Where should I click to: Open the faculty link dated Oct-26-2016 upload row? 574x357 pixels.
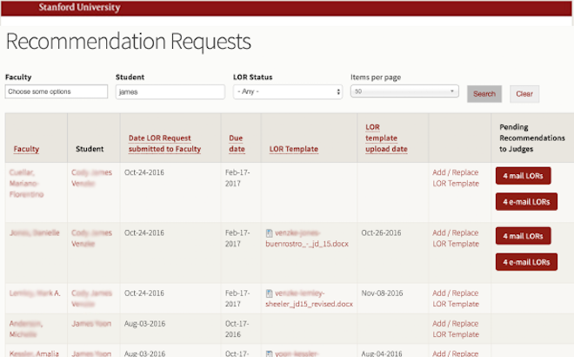pos(35,232)
